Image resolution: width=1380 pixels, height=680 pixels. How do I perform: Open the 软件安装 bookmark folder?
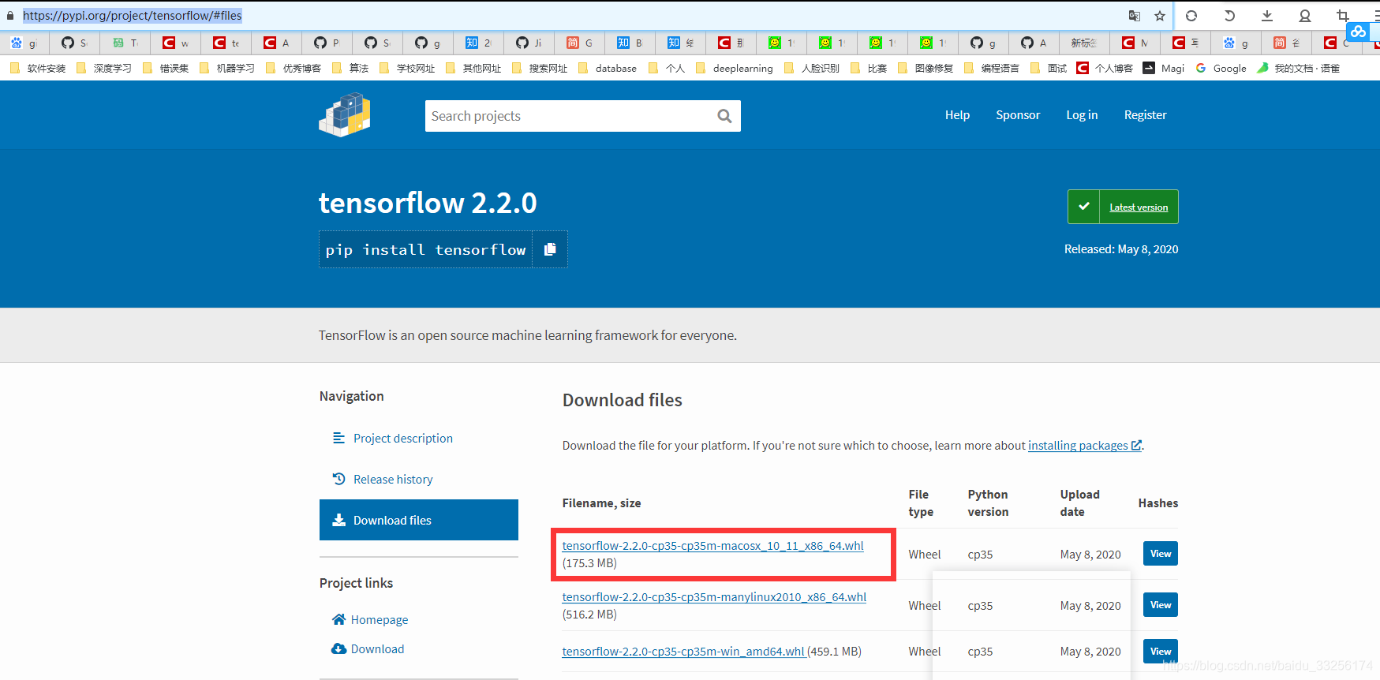(x=38, y=68)
